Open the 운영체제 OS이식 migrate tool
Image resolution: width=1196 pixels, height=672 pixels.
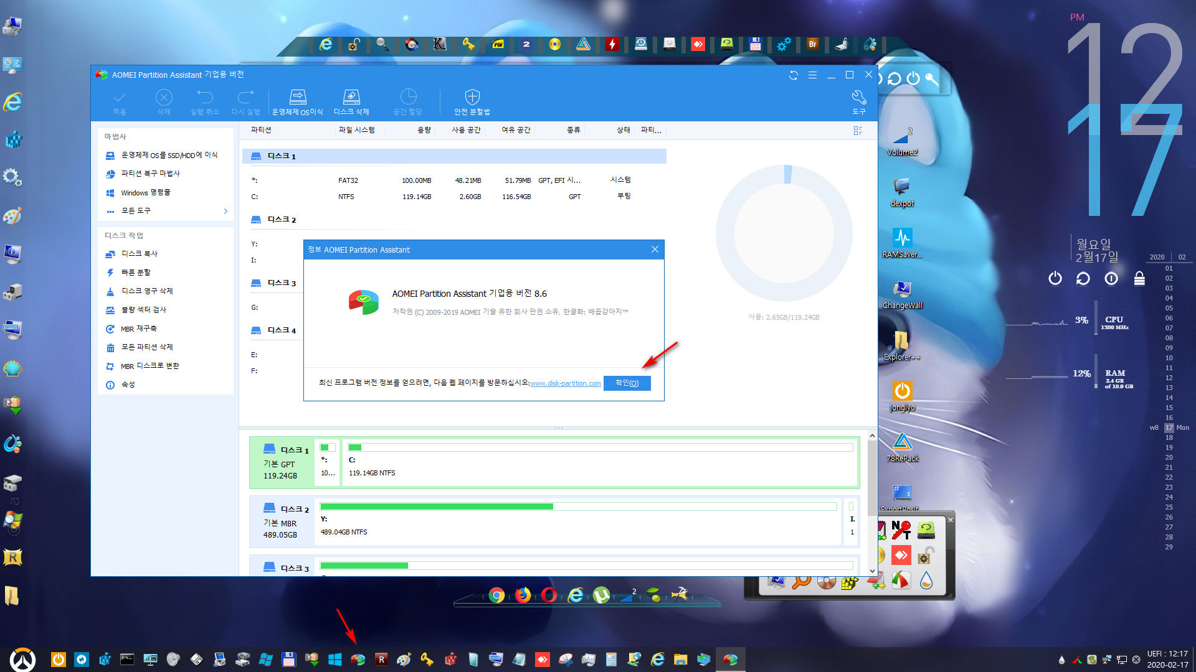coord(298,103)
